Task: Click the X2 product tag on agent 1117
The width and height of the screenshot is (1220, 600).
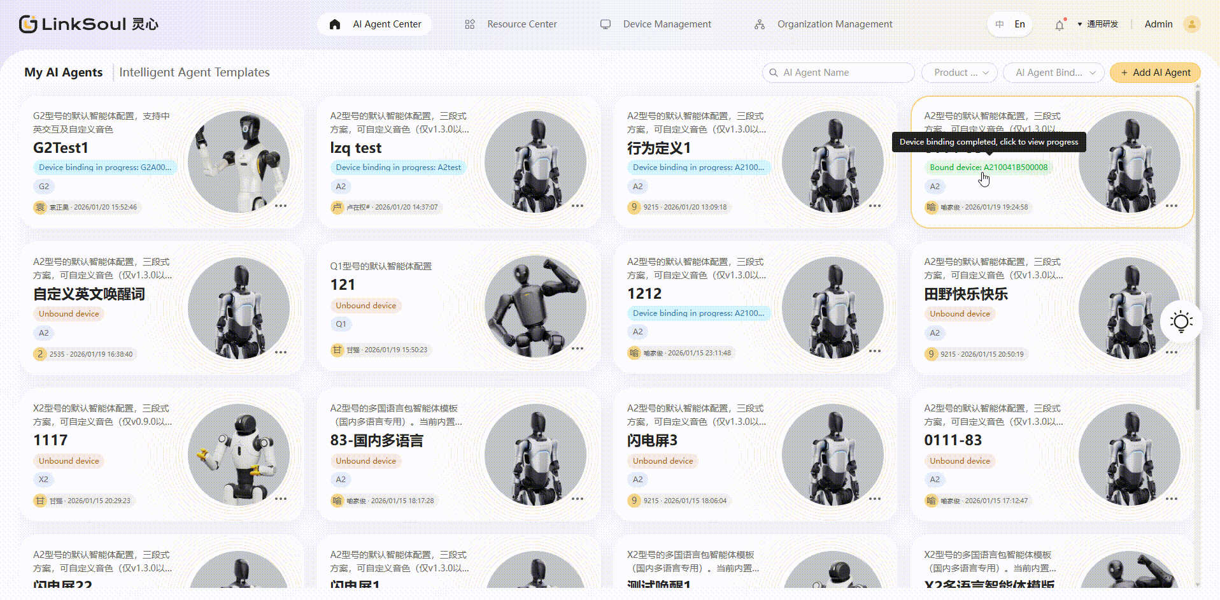Action: coord(43,480)
